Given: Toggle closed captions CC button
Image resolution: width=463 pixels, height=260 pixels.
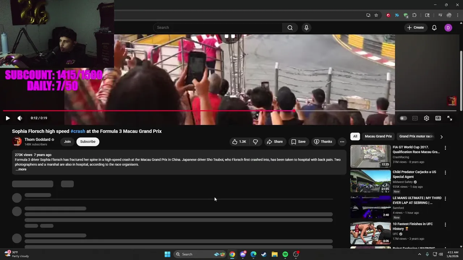Looking at the screenshot, I should [x=415, y=118].
